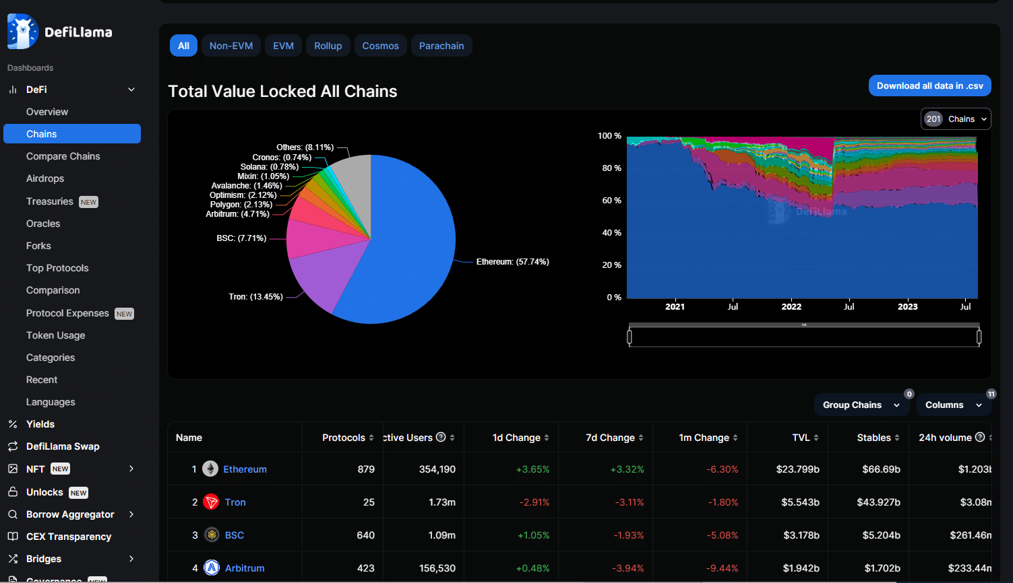Click the Unlocks padlock icon
1013x583 pixels.
(x=12, y=491)
